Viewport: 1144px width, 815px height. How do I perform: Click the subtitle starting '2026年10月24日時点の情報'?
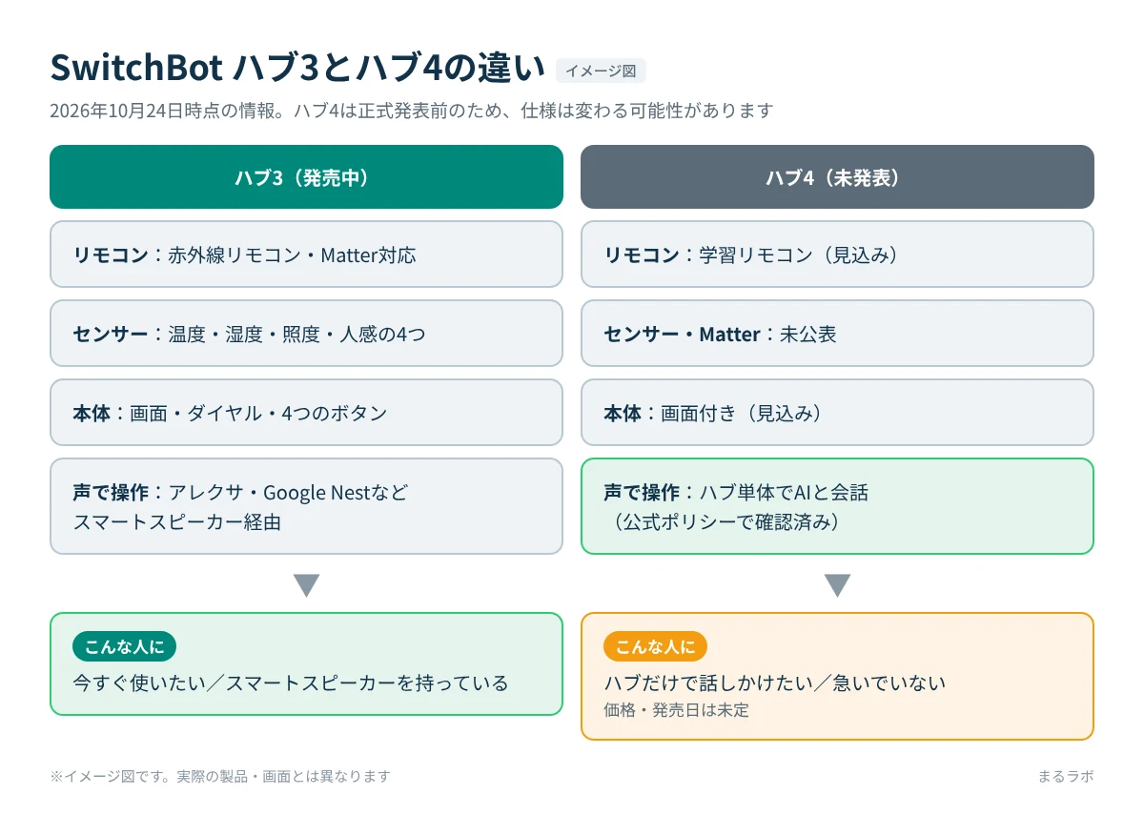click(x=410, y=111)
